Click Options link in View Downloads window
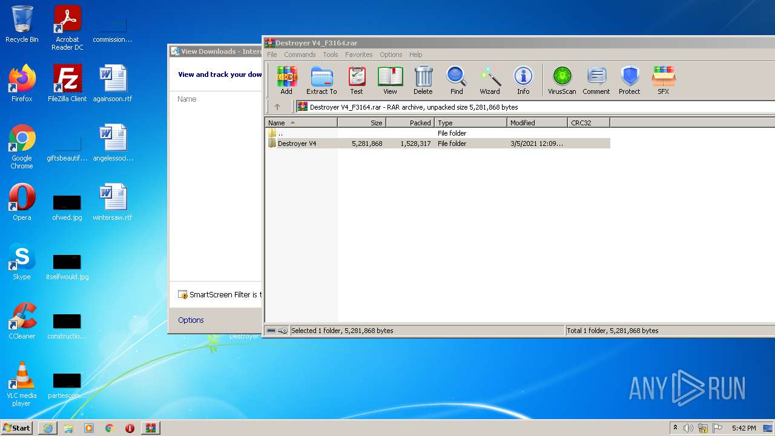 click(191, 320)
